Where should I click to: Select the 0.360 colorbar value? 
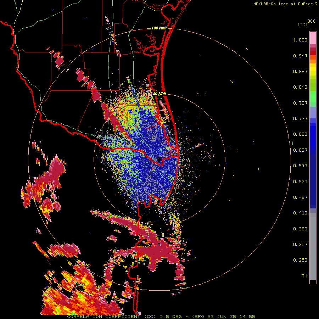[x=300, y=229]
